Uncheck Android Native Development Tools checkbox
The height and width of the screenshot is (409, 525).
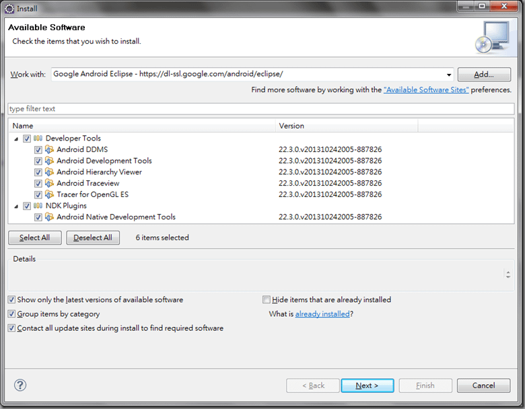[x=38, y=217]
